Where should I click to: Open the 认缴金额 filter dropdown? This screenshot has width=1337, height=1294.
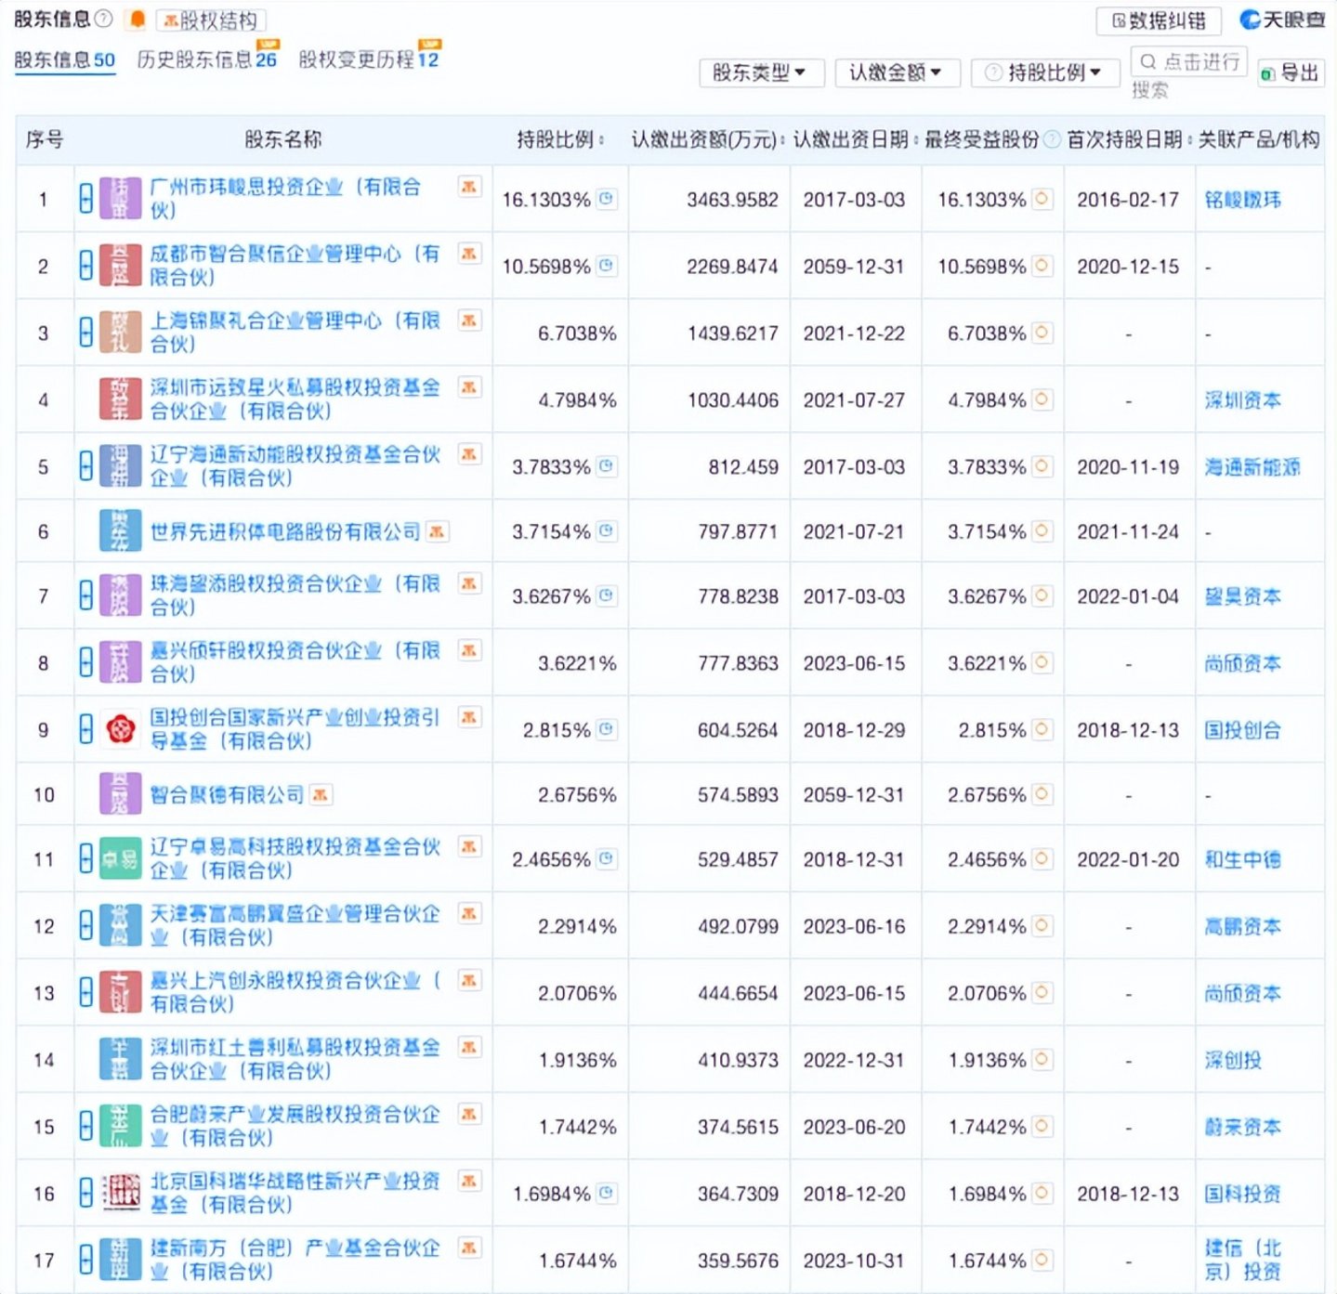pos(896,72)
